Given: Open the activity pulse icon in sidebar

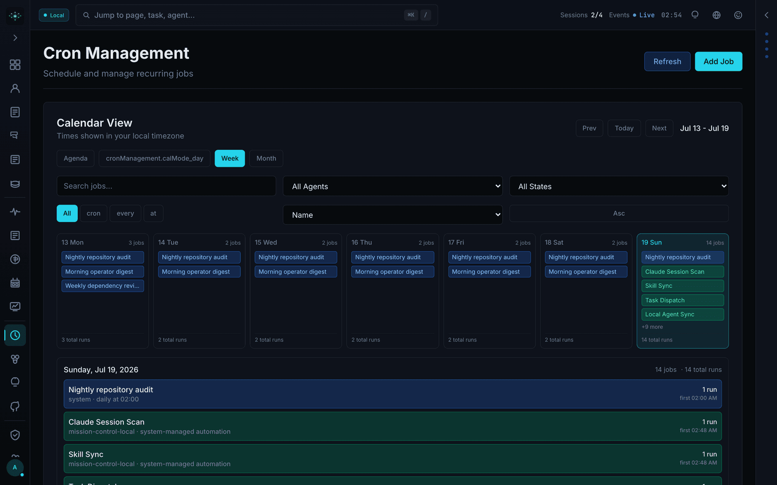Looking at the screenshot, I should point(15,211).
